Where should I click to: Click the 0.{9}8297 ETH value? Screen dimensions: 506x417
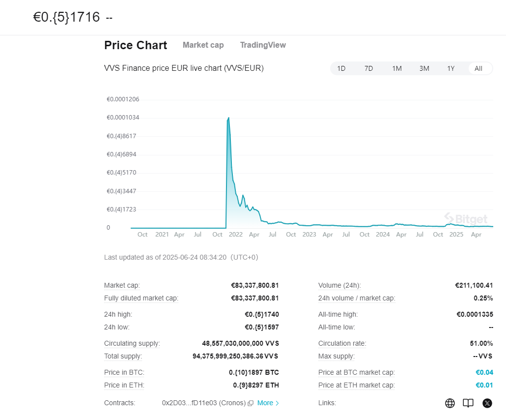point(256,386)
